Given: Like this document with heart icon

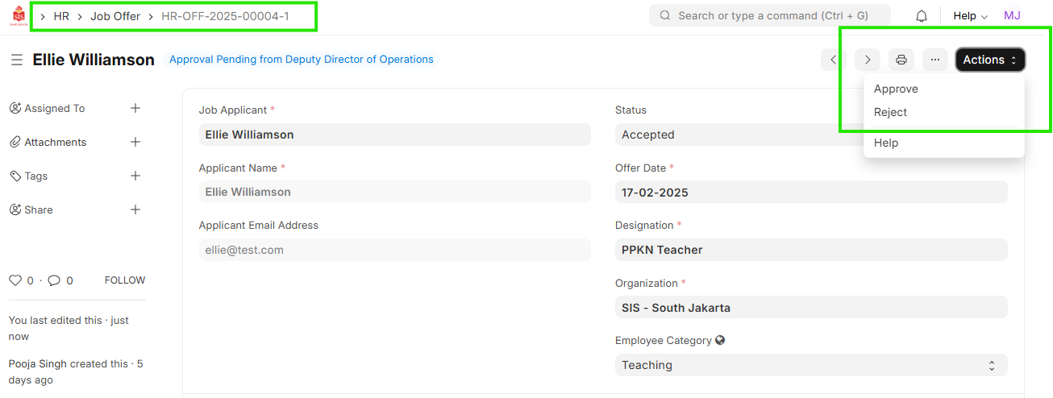Looking at the screenshot, I should [x=15, y=280].
